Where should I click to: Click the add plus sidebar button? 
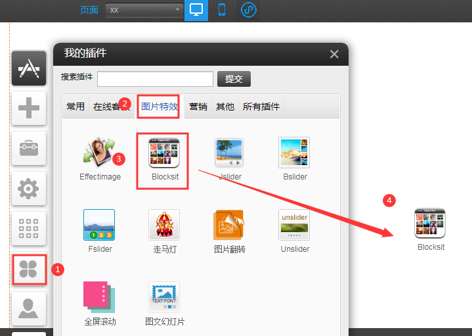(x=29, y=108)
